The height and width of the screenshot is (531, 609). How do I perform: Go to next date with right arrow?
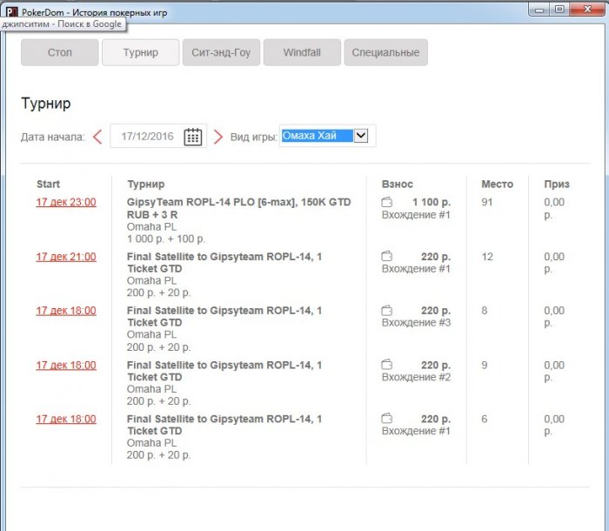[218, 137]
